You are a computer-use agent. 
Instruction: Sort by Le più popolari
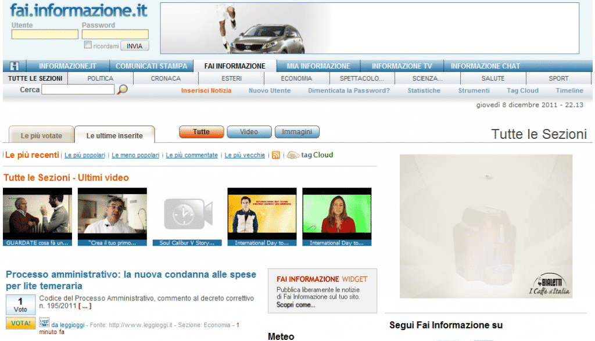tap(85, 155)
